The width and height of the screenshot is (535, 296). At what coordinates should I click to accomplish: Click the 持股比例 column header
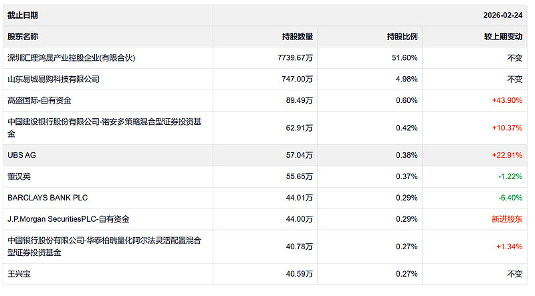click(402, 37)
